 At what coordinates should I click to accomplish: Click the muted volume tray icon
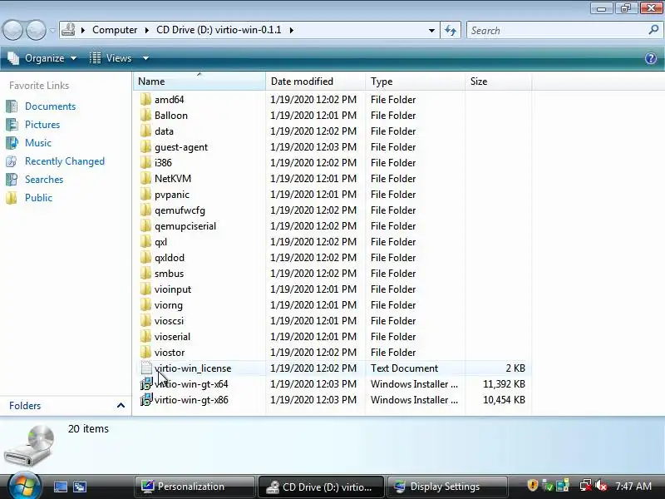tap(601, 486)
